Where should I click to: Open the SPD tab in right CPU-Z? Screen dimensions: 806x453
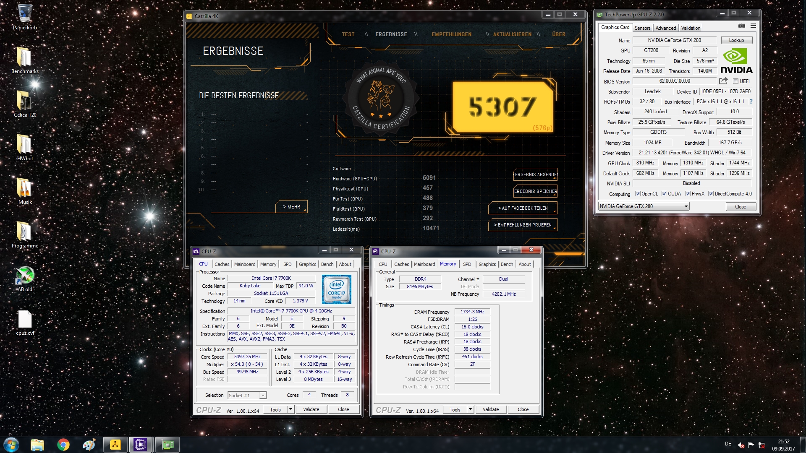coord(467,264)
